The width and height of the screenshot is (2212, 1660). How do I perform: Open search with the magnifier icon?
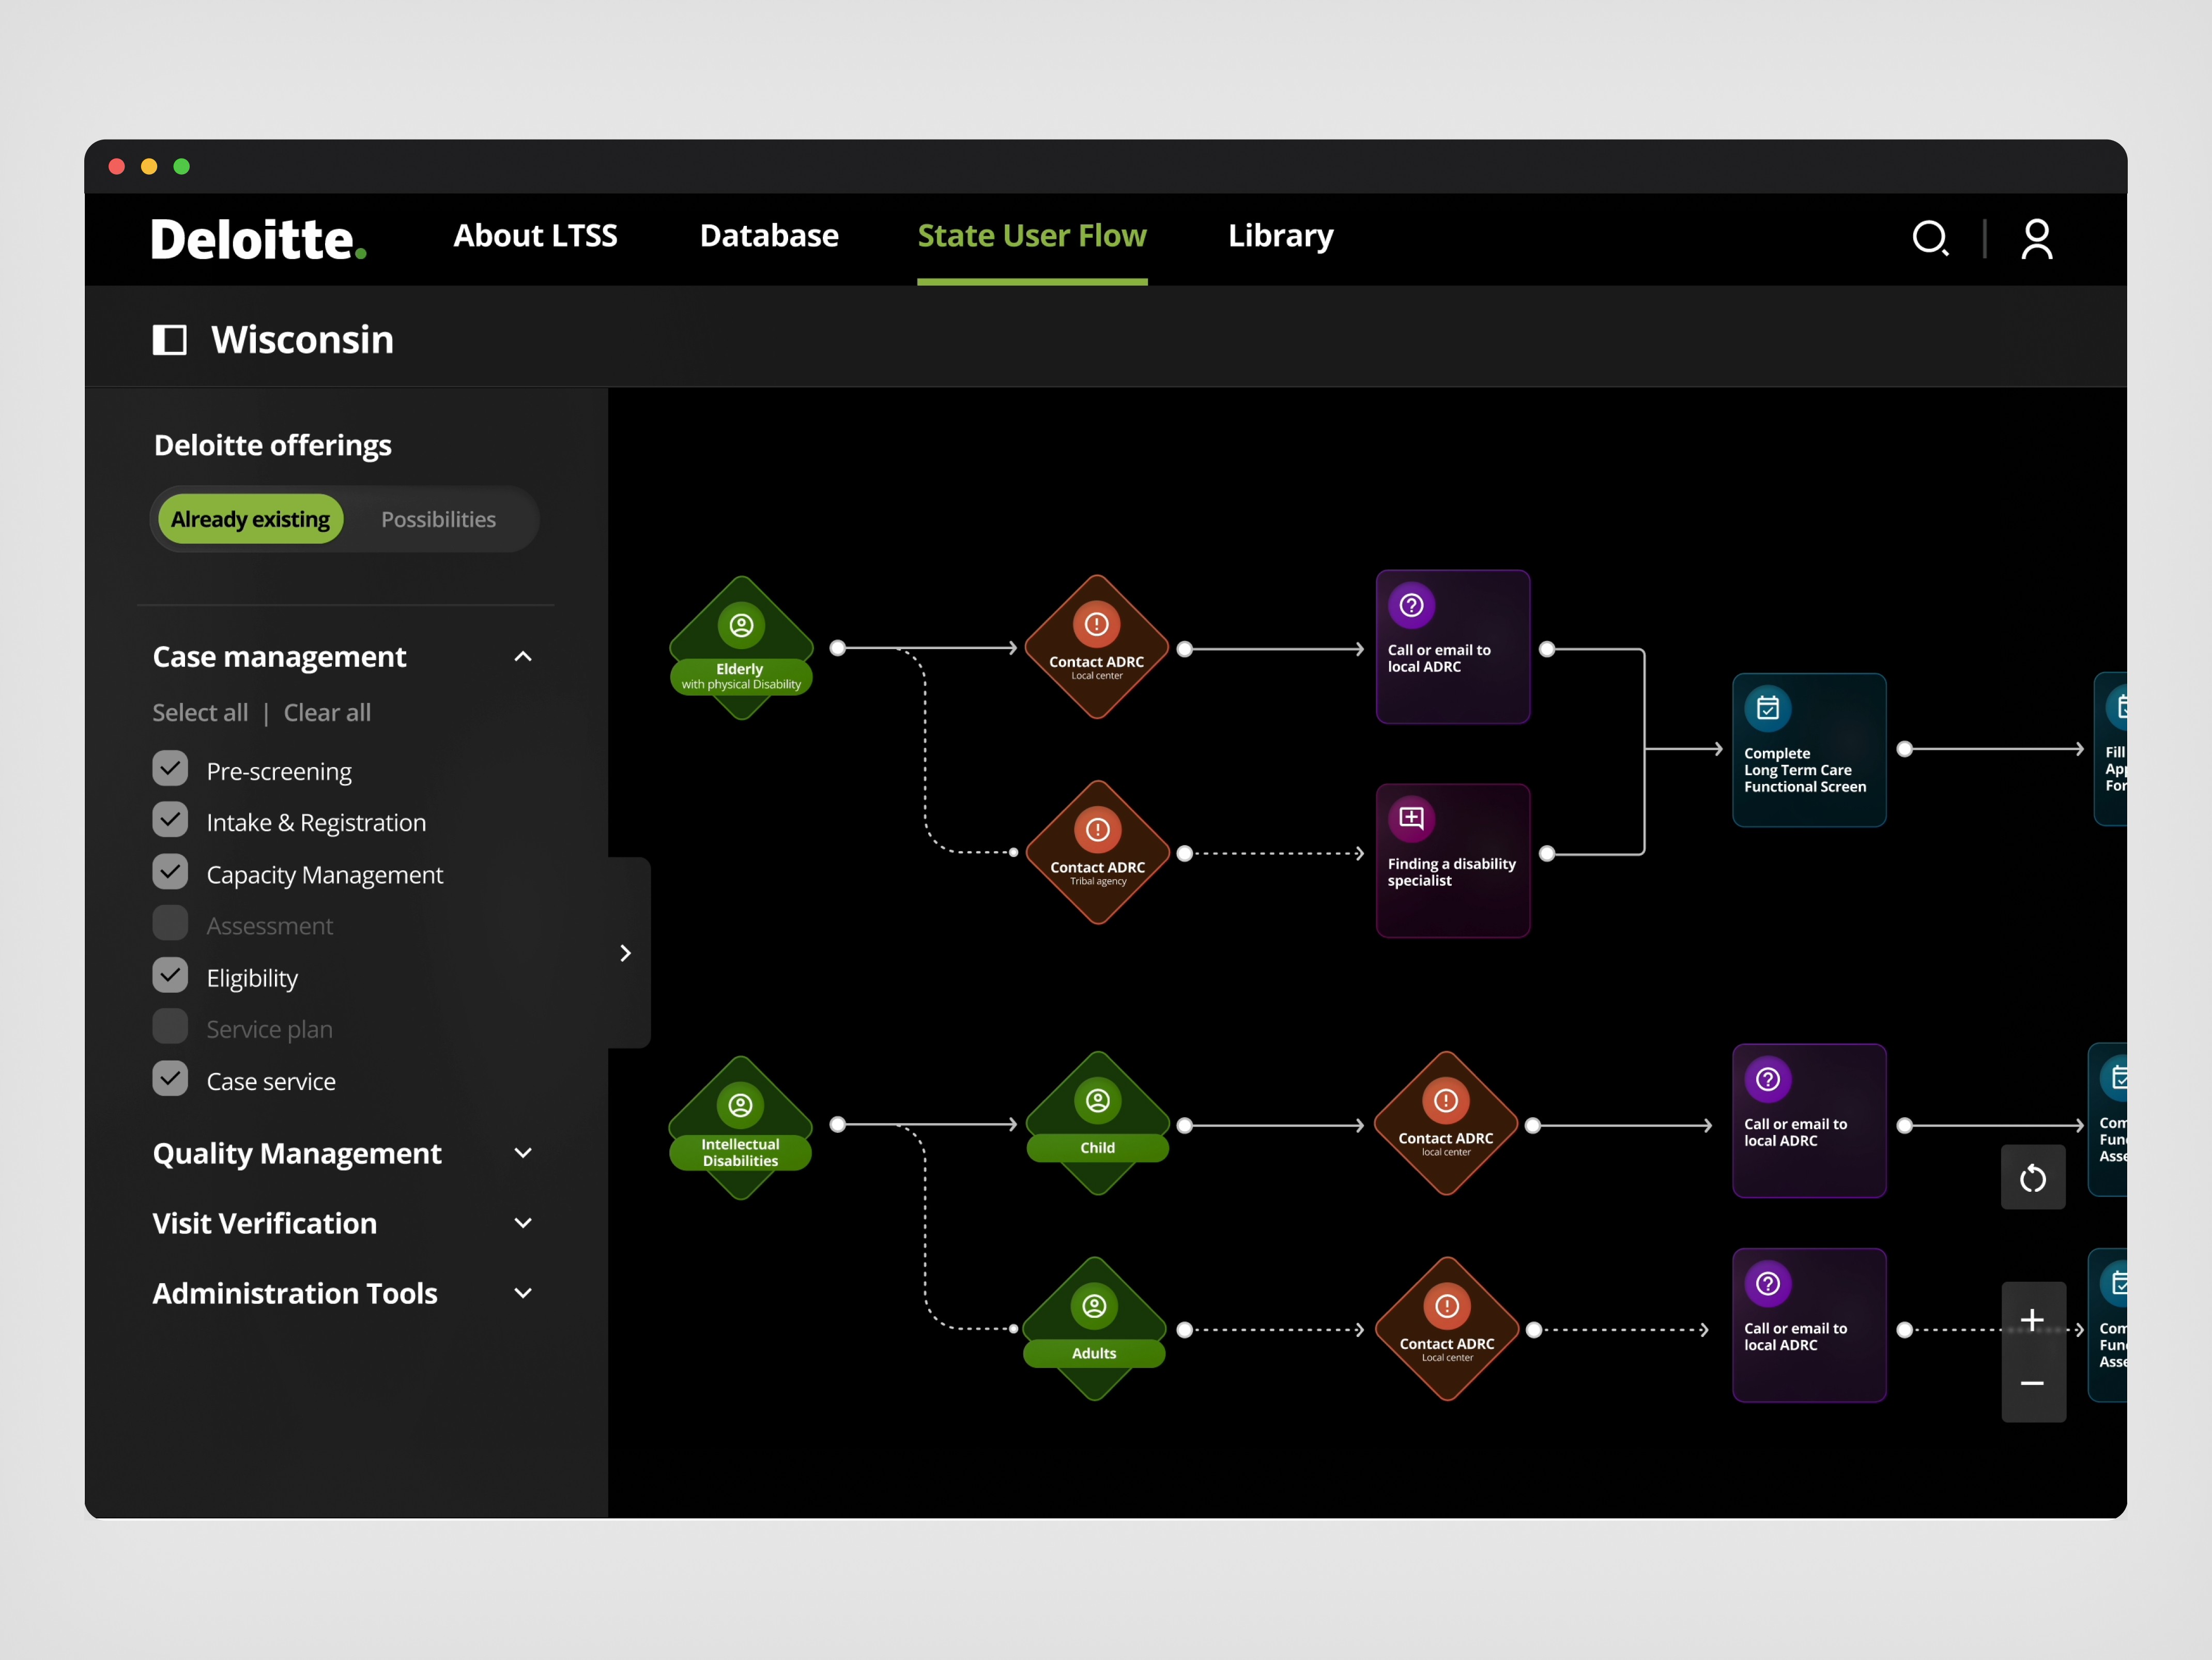point(1930,239)
